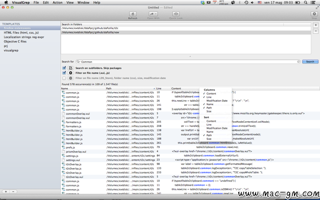Enable the .DS_Store exclusion filter checkbox
Image resolution: width=320 pixels, height=200 pixels.
point(64,78)
